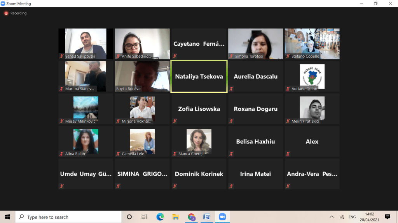The width and height of the screenshot is (398, 223).
Task: Open Microsoft Edge from the taskbar
Action: (160, 217)
